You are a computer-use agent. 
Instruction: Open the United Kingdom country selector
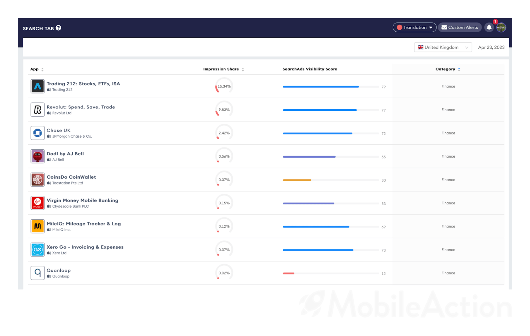[x=443, y=47]
